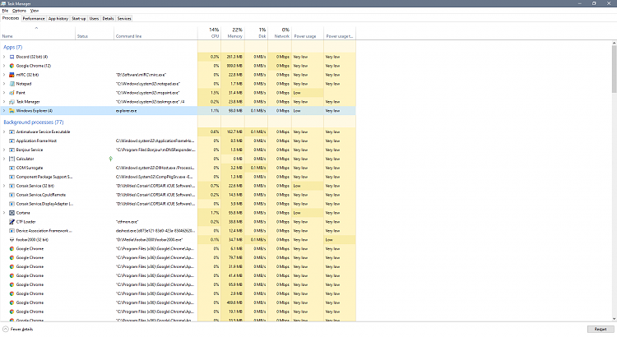Viewport: 617px width, 337px height.
Task: Sort processes by the Network column header
Action: click(280, 33)
